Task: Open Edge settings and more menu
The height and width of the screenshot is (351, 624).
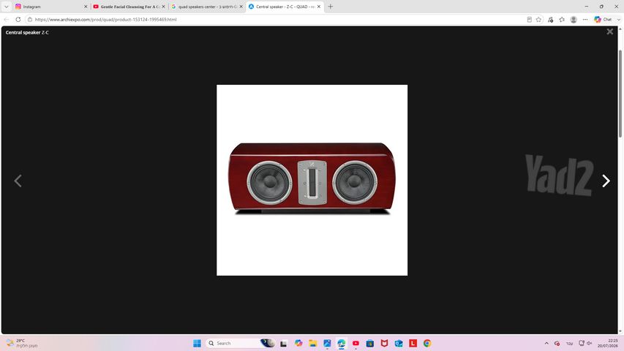Action: [x=585, y=20]
